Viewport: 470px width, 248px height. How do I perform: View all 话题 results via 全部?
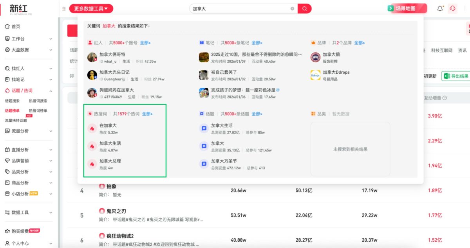[257, 114]
